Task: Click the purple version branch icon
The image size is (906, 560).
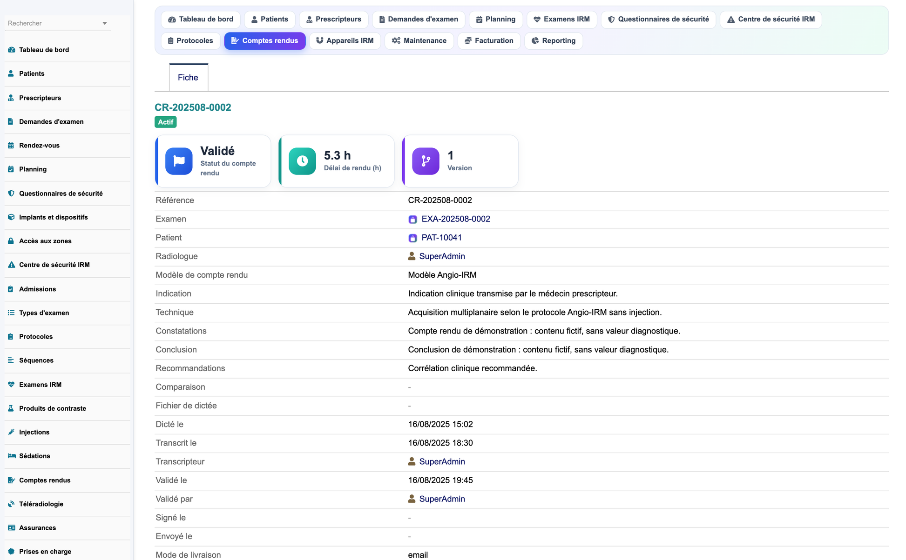Action: [x=426, y=161]
